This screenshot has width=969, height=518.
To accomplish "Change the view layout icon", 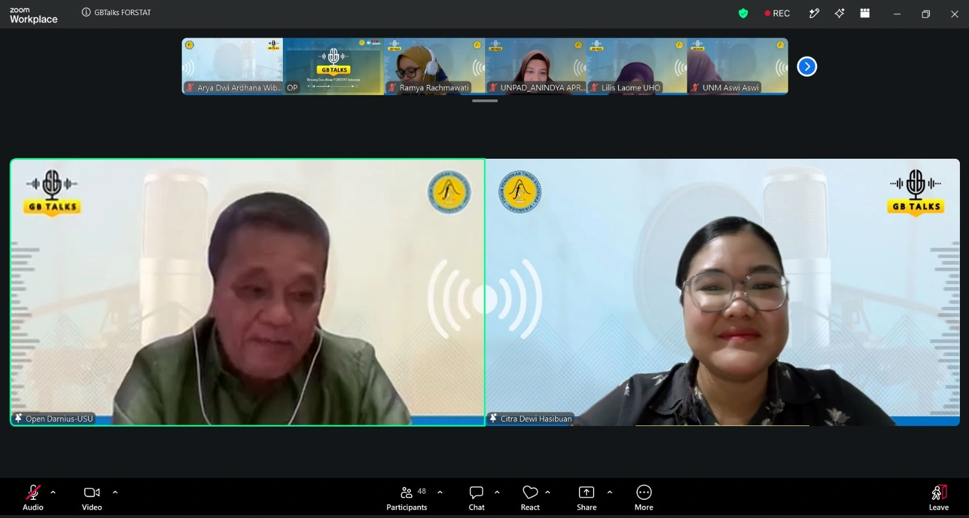I will pyautogui.click(x=865, y=13).
